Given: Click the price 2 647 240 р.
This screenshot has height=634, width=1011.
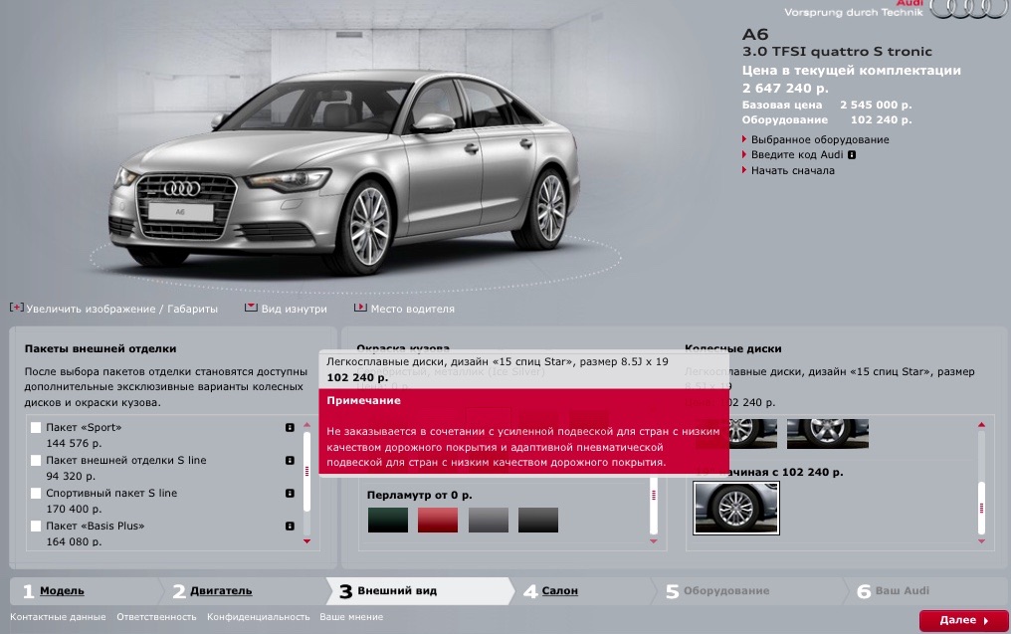Looking at the screenshot, I should [785, 89].
